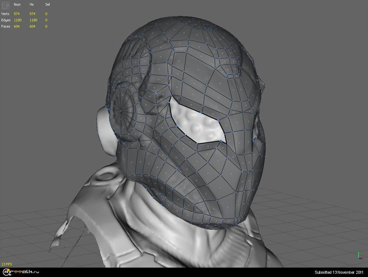
Task: Click the Verts Num value 574
Action: click(x=17, y=14)
